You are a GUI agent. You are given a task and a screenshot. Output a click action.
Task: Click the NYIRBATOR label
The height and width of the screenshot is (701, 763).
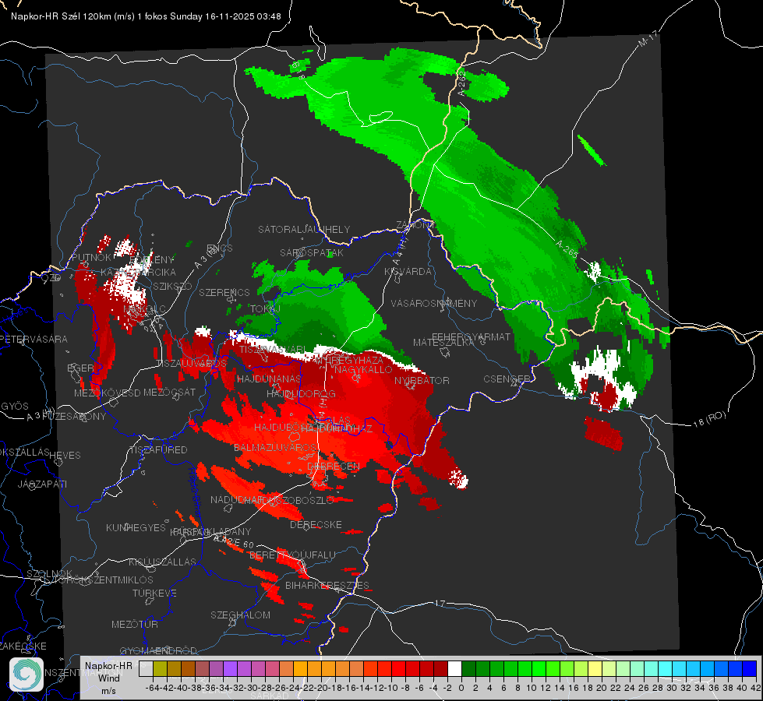422,380
